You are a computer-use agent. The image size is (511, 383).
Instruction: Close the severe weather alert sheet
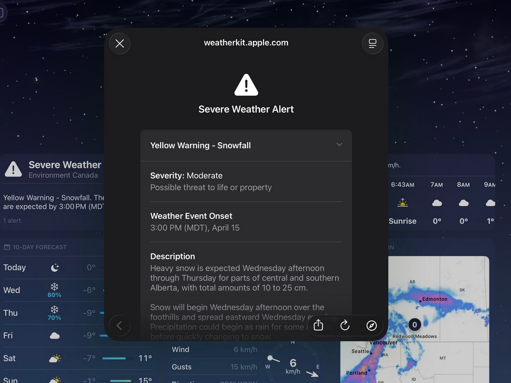click(x=120, y=43)
